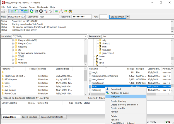Open the directory listing filters dialog

click(56, 11)
